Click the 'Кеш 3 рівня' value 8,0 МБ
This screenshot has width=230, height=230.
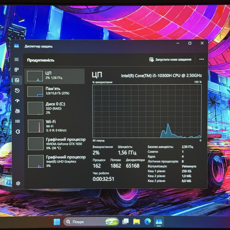coord(186,181)
